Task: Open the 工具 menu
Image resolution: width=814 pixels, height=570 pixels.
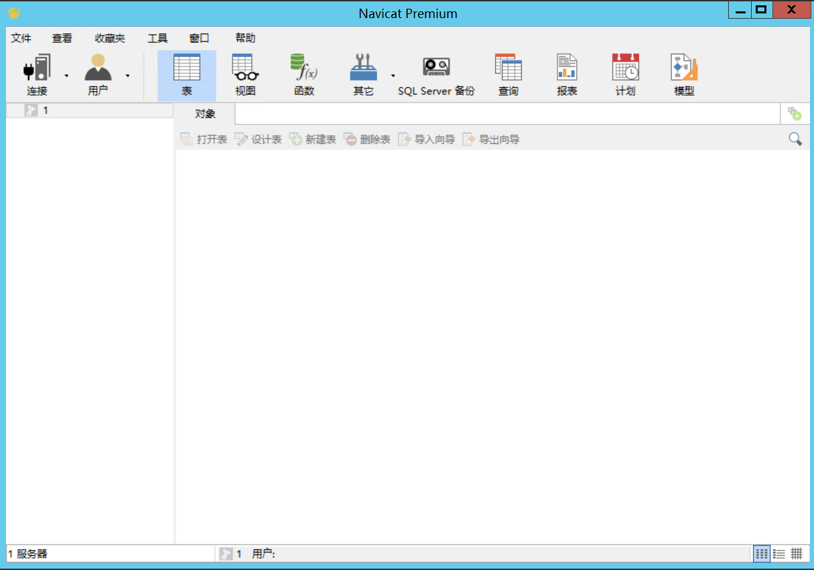Action: click(157, 38)
